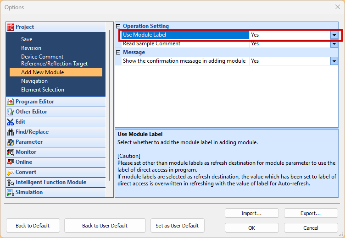Click the Set as User Default button

pos(177,226)
